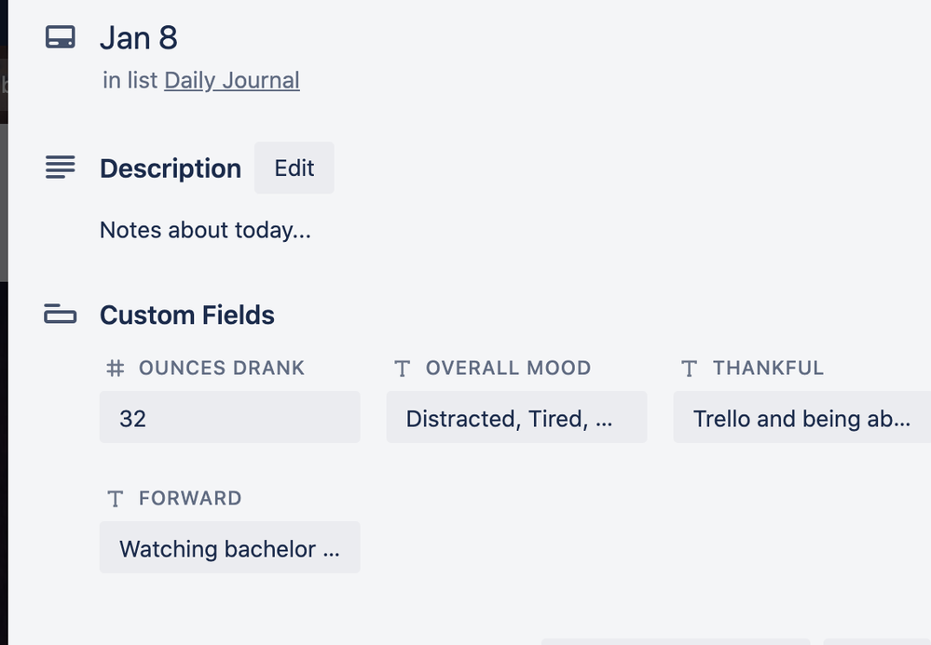Click the Description section heading

(x=171, y=168)
